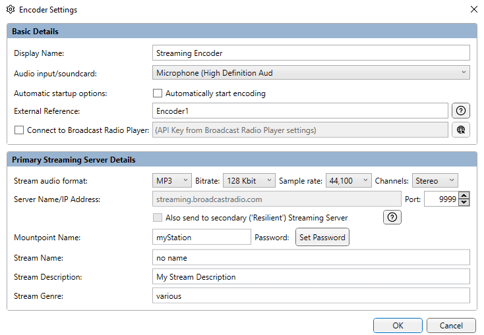
Task: Click the 'Display Name:' label
Action: (39, 53)
